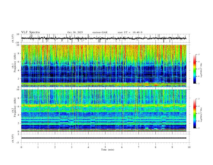213x165 pixels.
Task: Click the "station=GAK" label
Action: (100, 32)
